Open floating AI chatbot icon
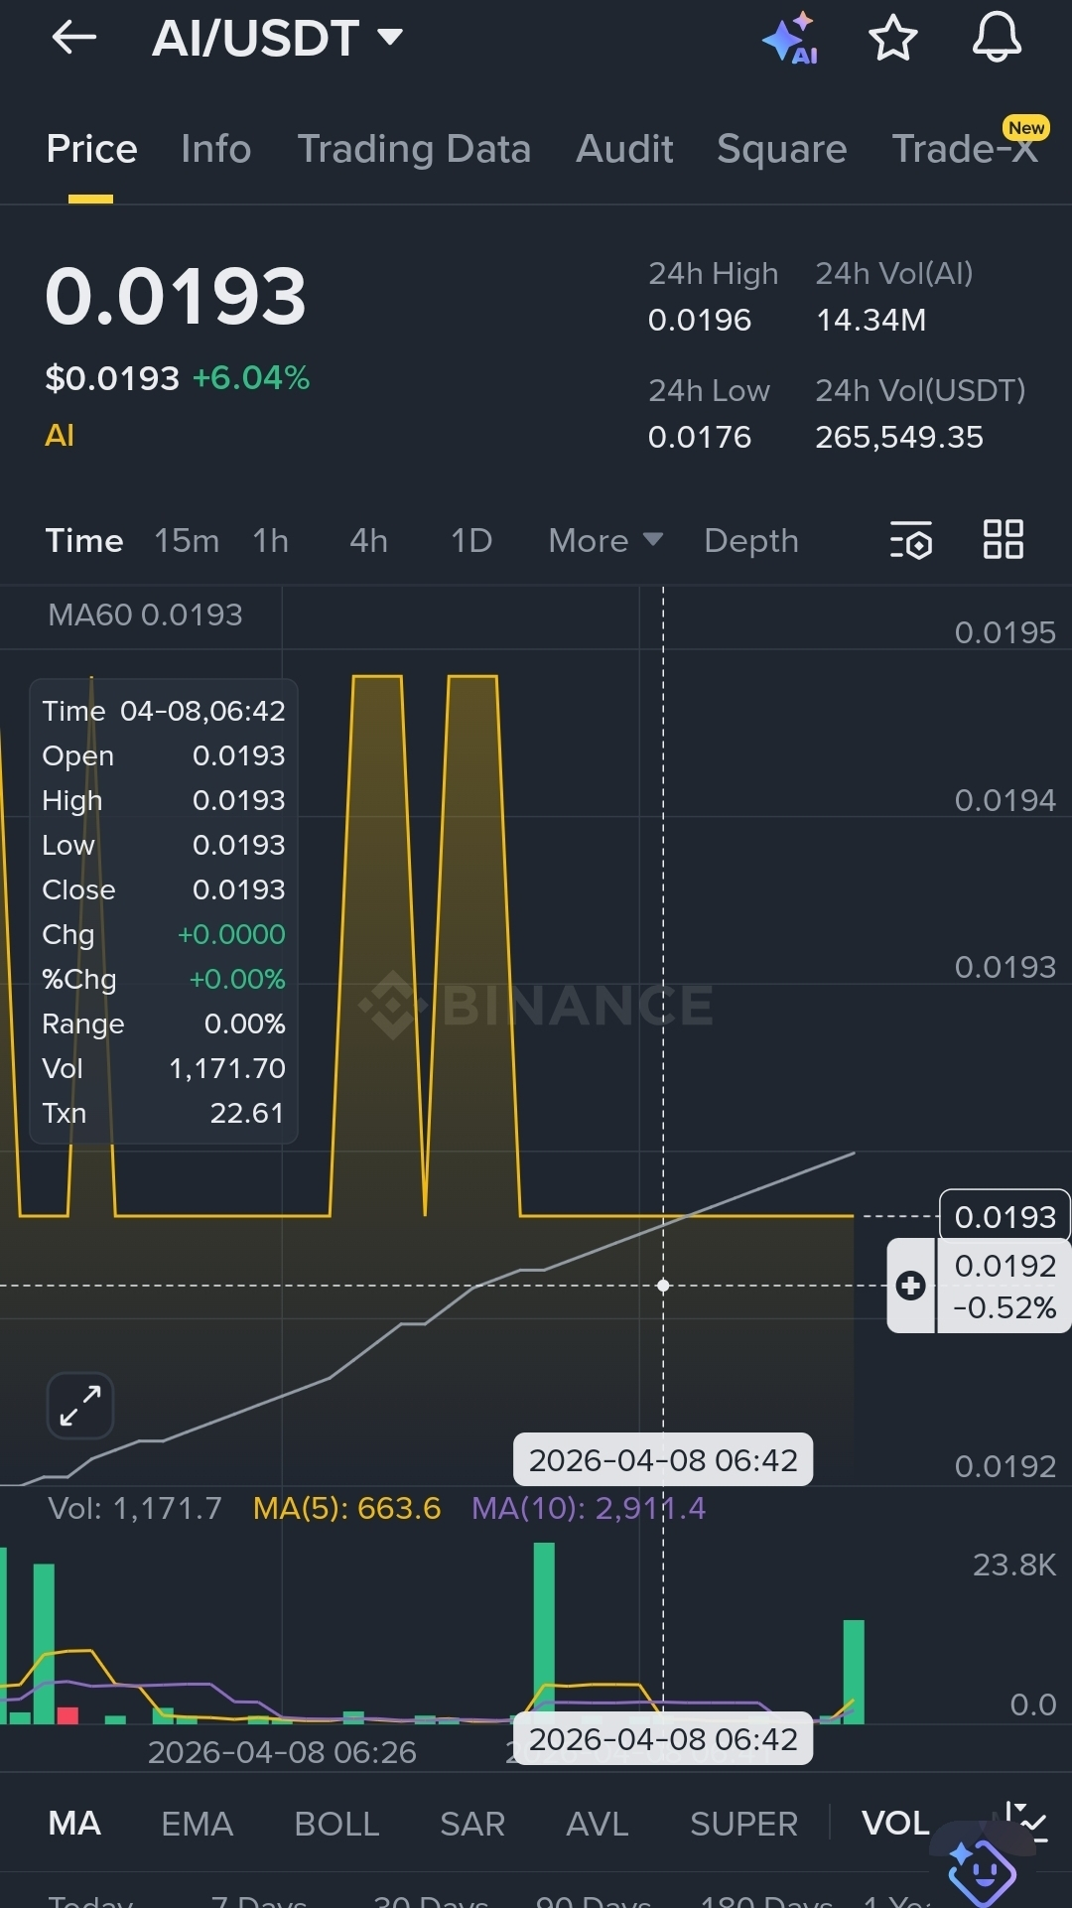Screen dimensions: 1072x1908 (982, 1872)
